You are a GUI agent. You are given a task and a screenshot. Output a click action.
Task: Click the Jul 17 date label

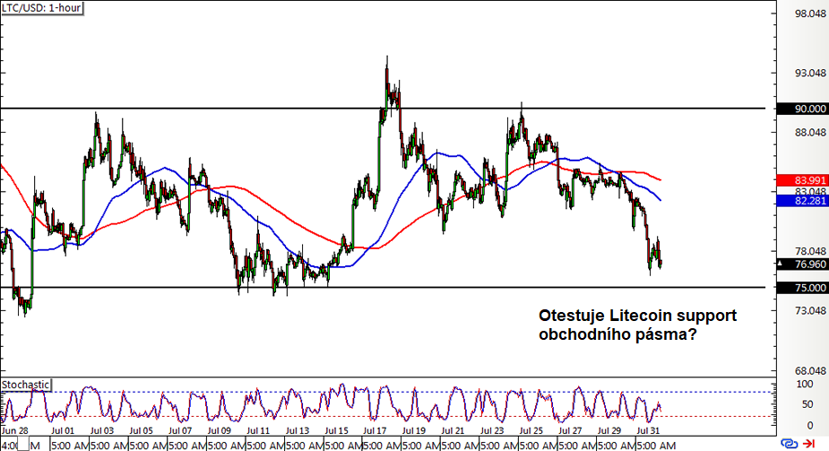click(x=376, y=431)
